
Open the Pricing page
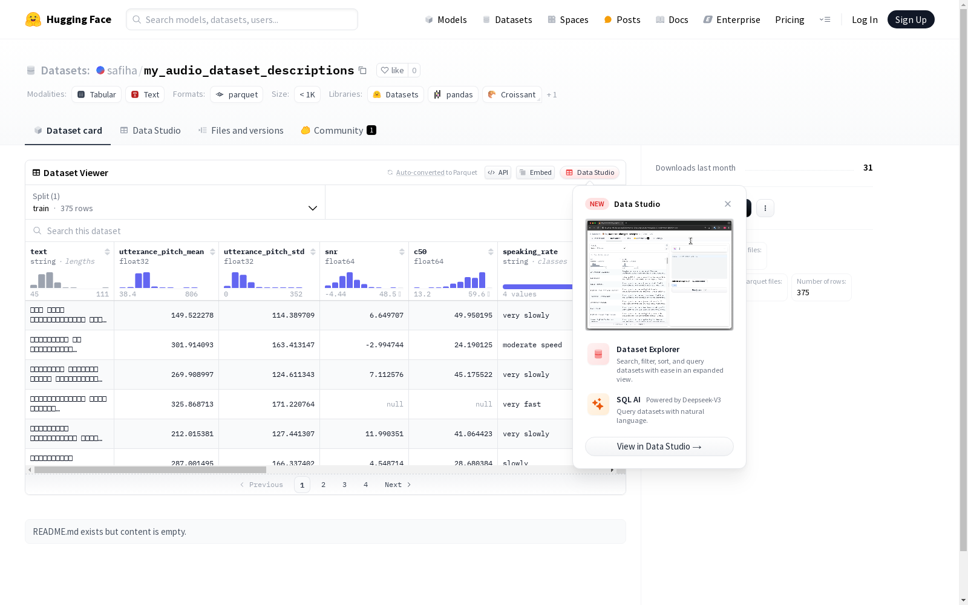click(790, 19)
